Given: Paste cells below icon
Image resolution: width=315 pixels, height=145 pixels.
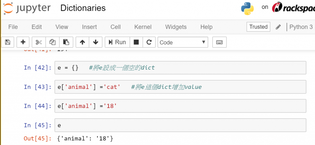Looking at the screenshot, I should [66, 42].
